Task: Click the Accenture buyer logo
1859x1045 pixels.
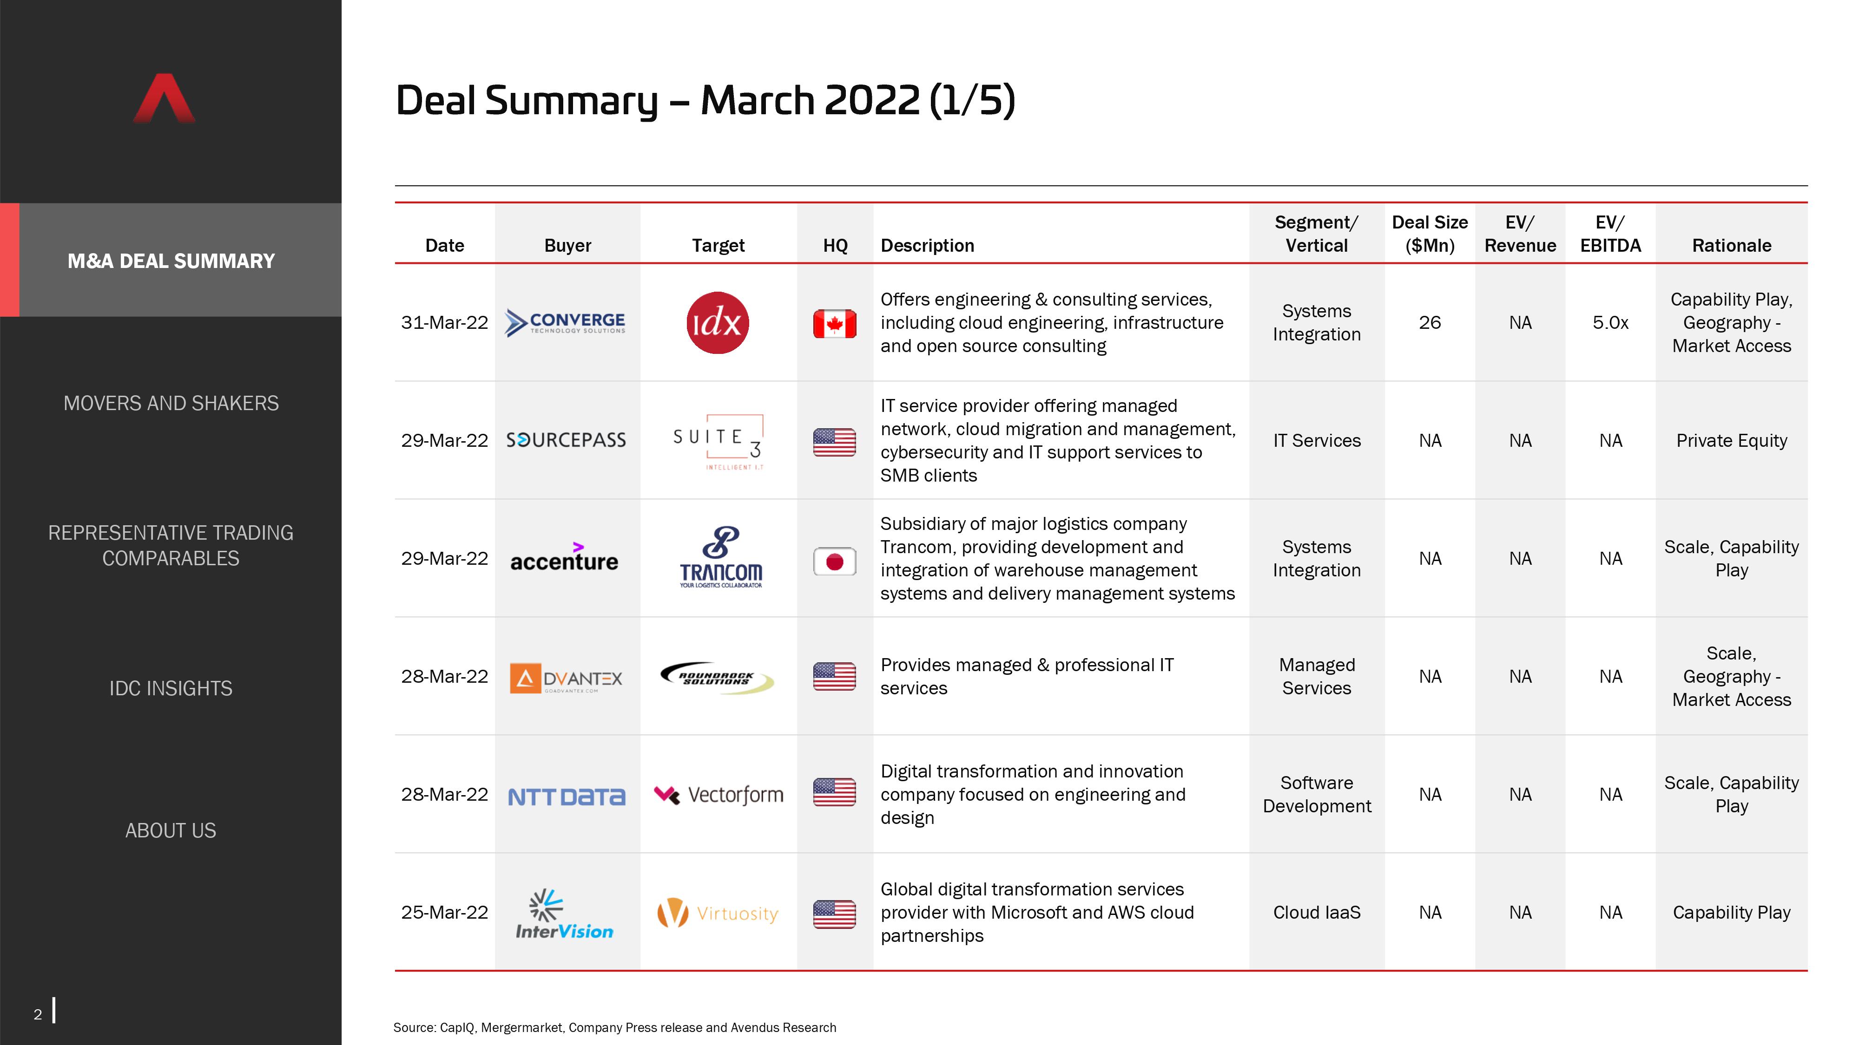Action: coord(564,557)
